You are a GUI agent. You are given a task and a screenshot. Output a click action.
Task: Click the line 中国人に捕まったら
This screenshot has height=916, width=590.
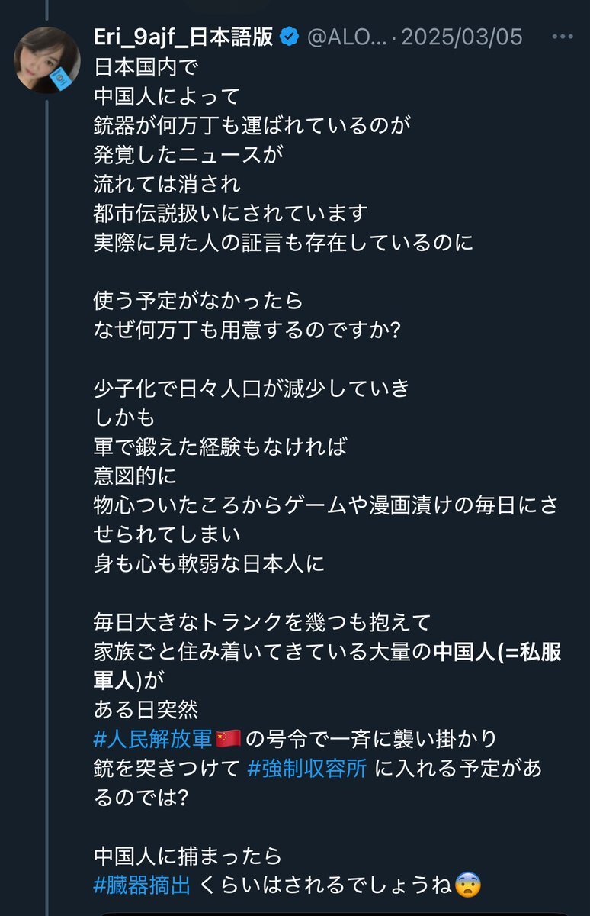pyautogui.click(x=188, y=856)
